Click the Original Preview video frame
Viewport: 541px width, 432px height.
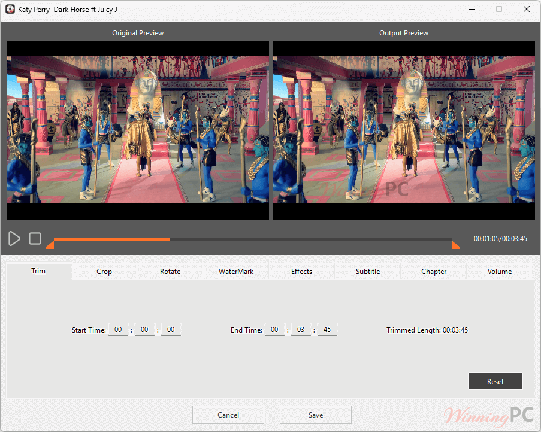coord(138,130)
